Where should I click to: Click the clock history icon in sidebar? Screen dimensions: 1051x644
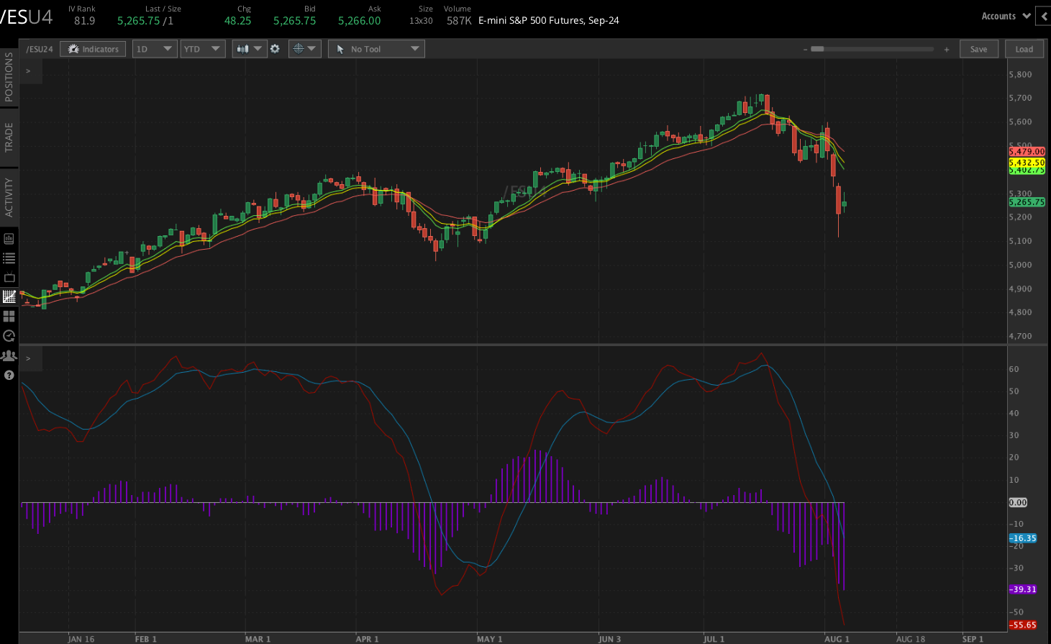[9, 335]
